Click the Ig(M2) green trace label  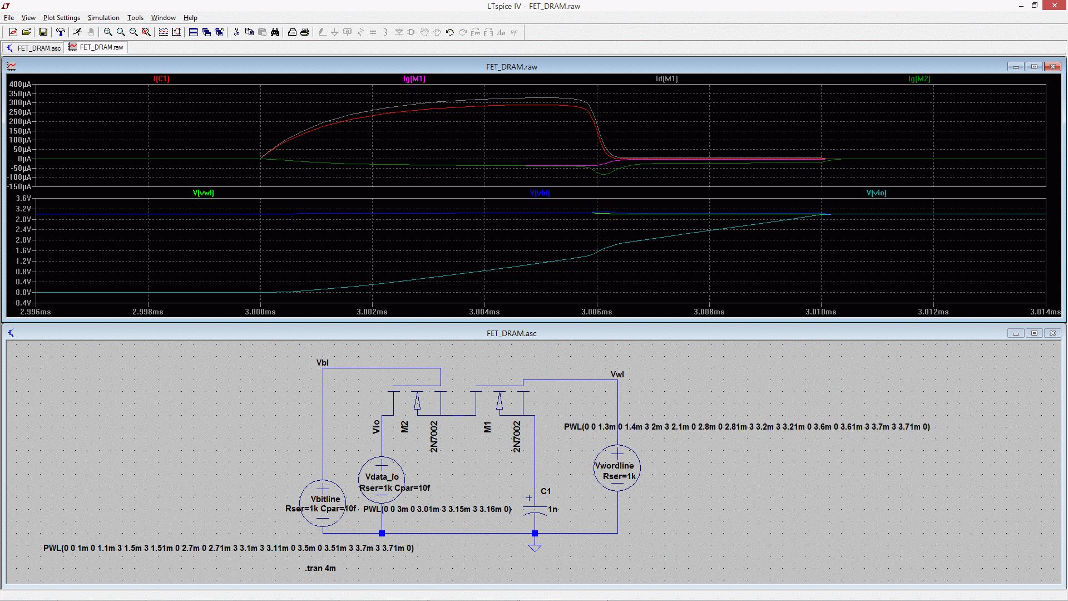(x=919, y=79)
